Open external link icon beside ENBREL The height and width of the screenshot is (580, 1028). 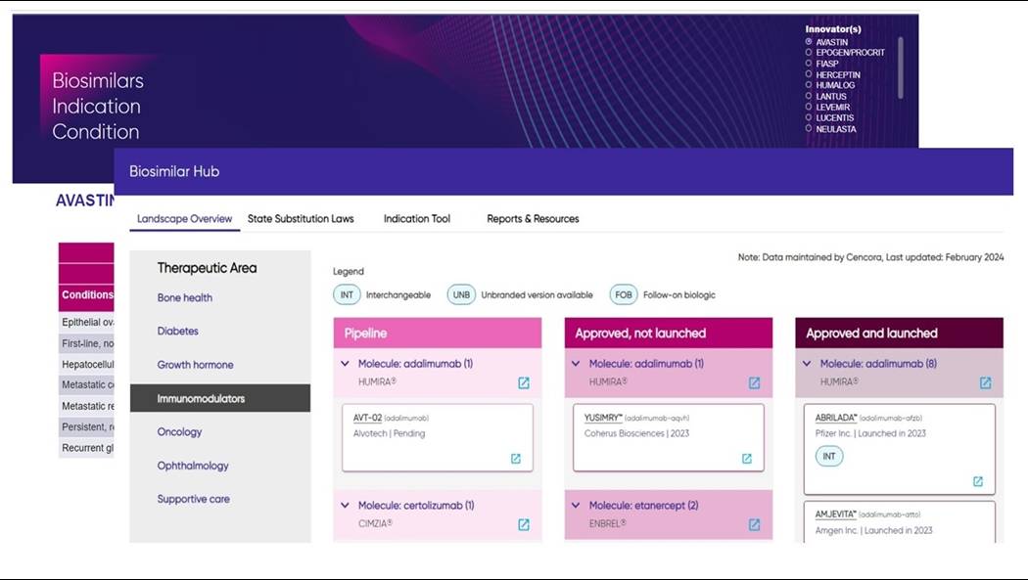pyautogui.click(x=755, y=524)
